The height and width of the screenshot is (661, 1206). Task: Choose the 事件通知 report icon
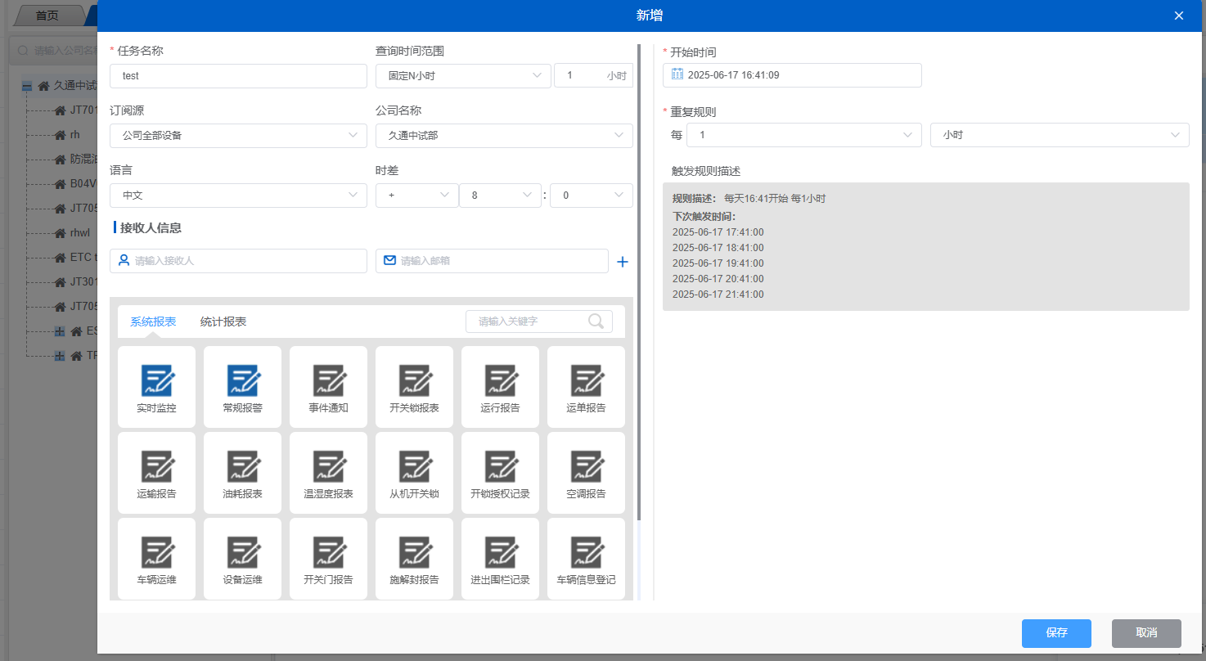328,381
